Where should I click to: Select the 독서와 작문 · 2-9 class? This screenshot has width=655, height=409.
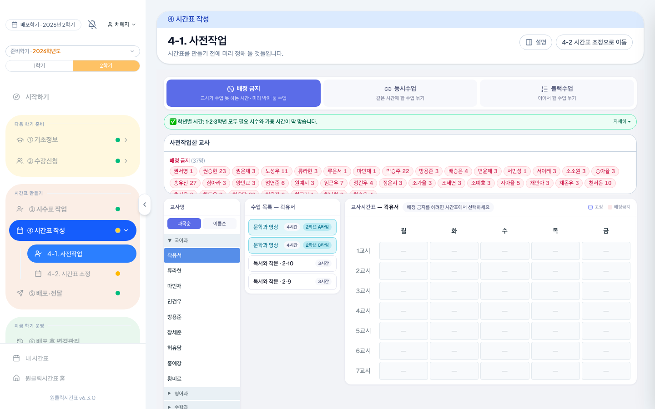pos(292,282)
